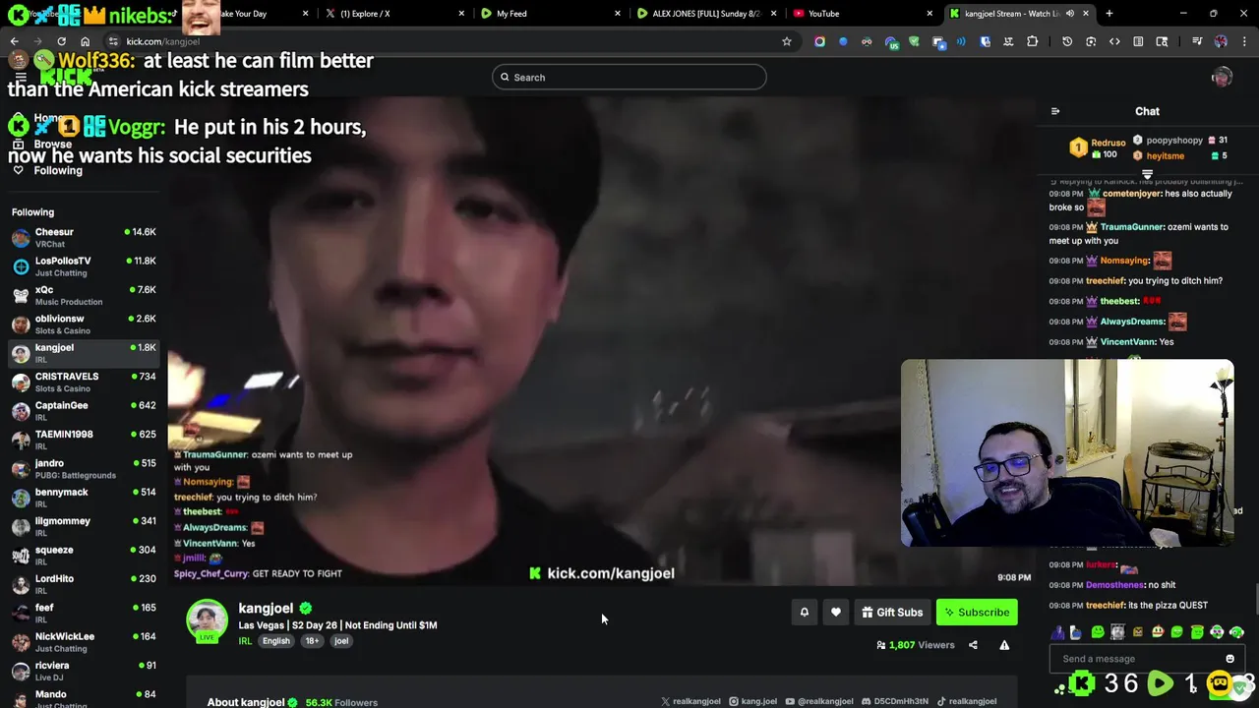Open TAEMIN1998 channel in sidebar

[84, 441]
